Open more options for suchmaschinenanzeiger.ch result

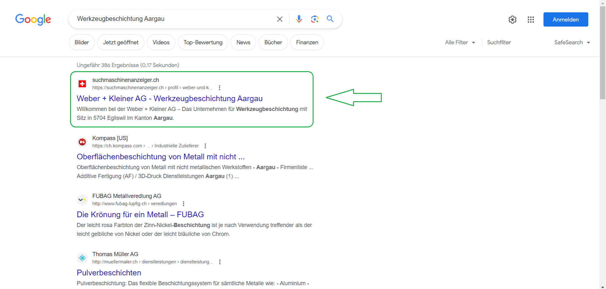click(220, 88)
